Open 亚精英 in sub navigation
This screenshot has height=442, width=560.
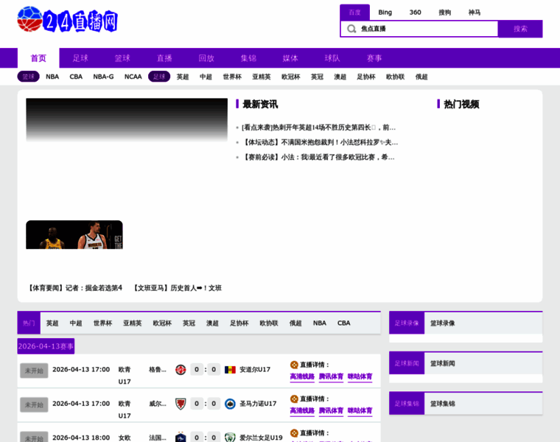(262, 77)
